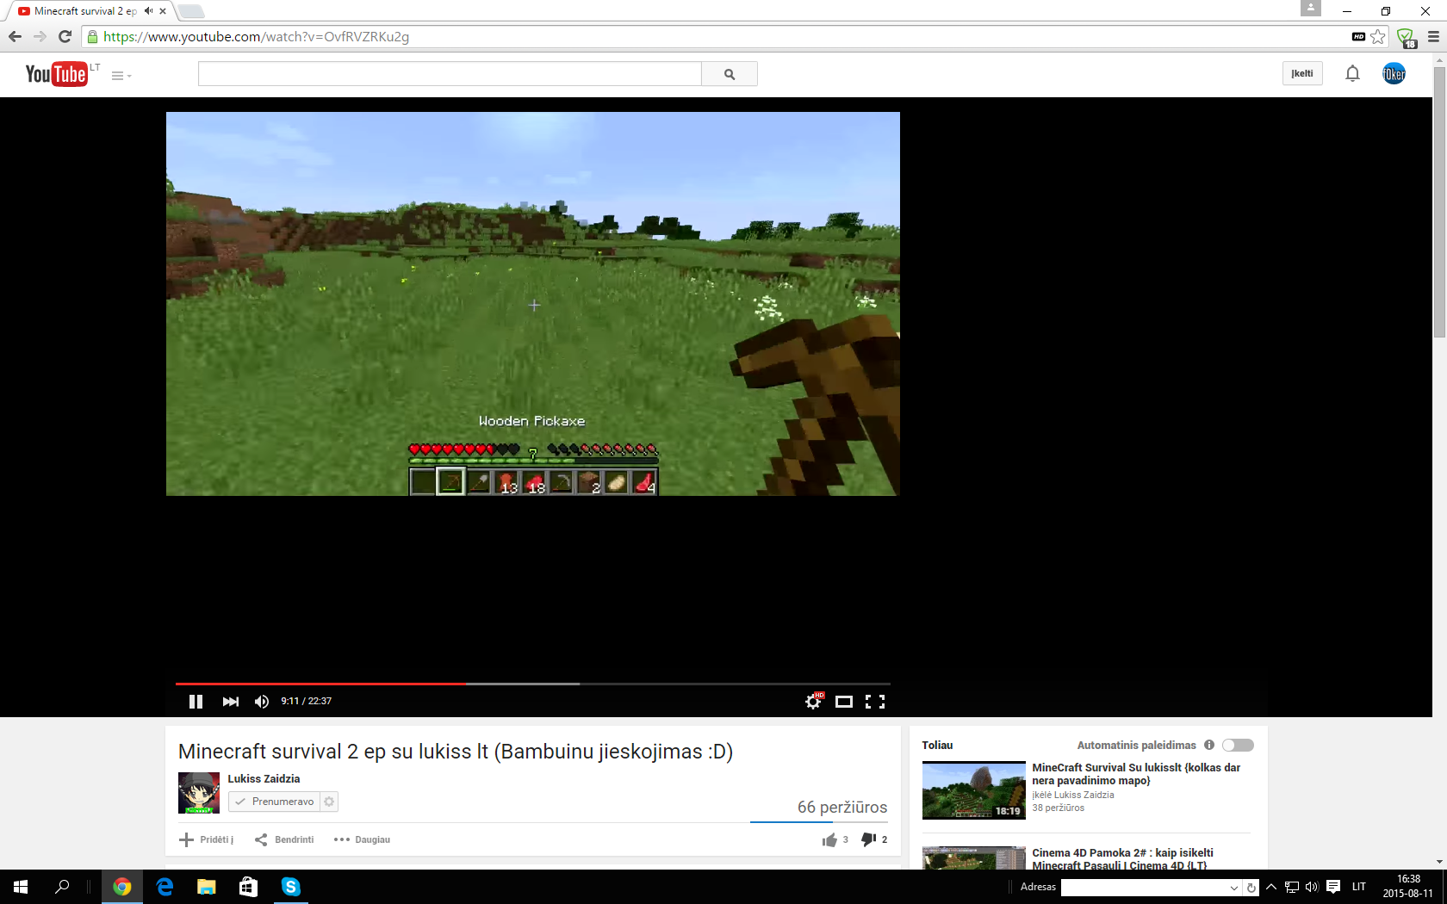1447x904 pixels.
Task: Skip to next video in player
Action: [x=230, y=702]
